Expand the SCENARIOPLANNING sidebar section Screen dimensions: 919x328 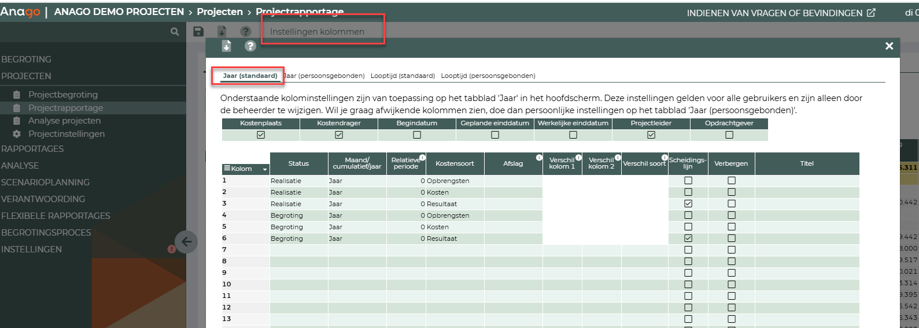[45, 182]
